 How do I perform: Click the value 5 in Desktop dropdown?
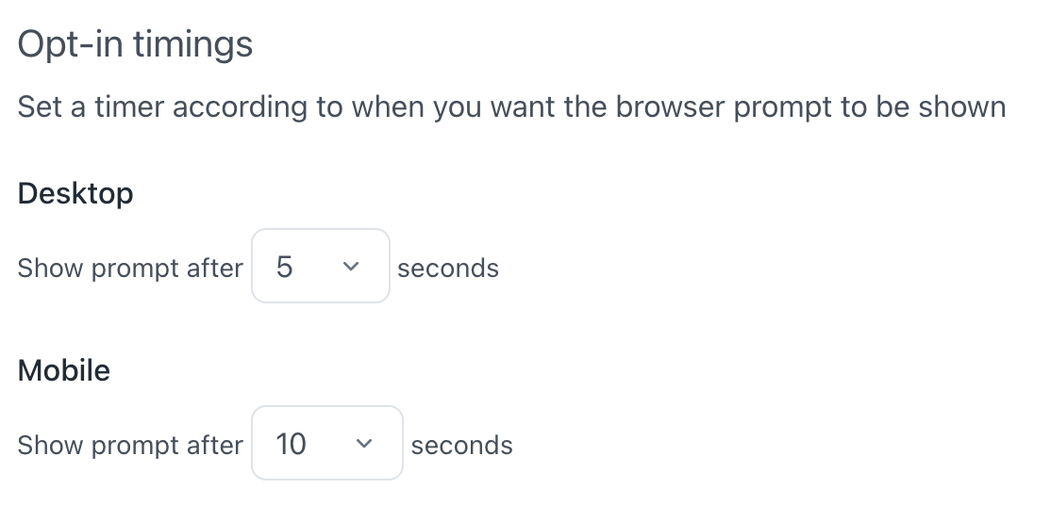(x=284, y=268)
